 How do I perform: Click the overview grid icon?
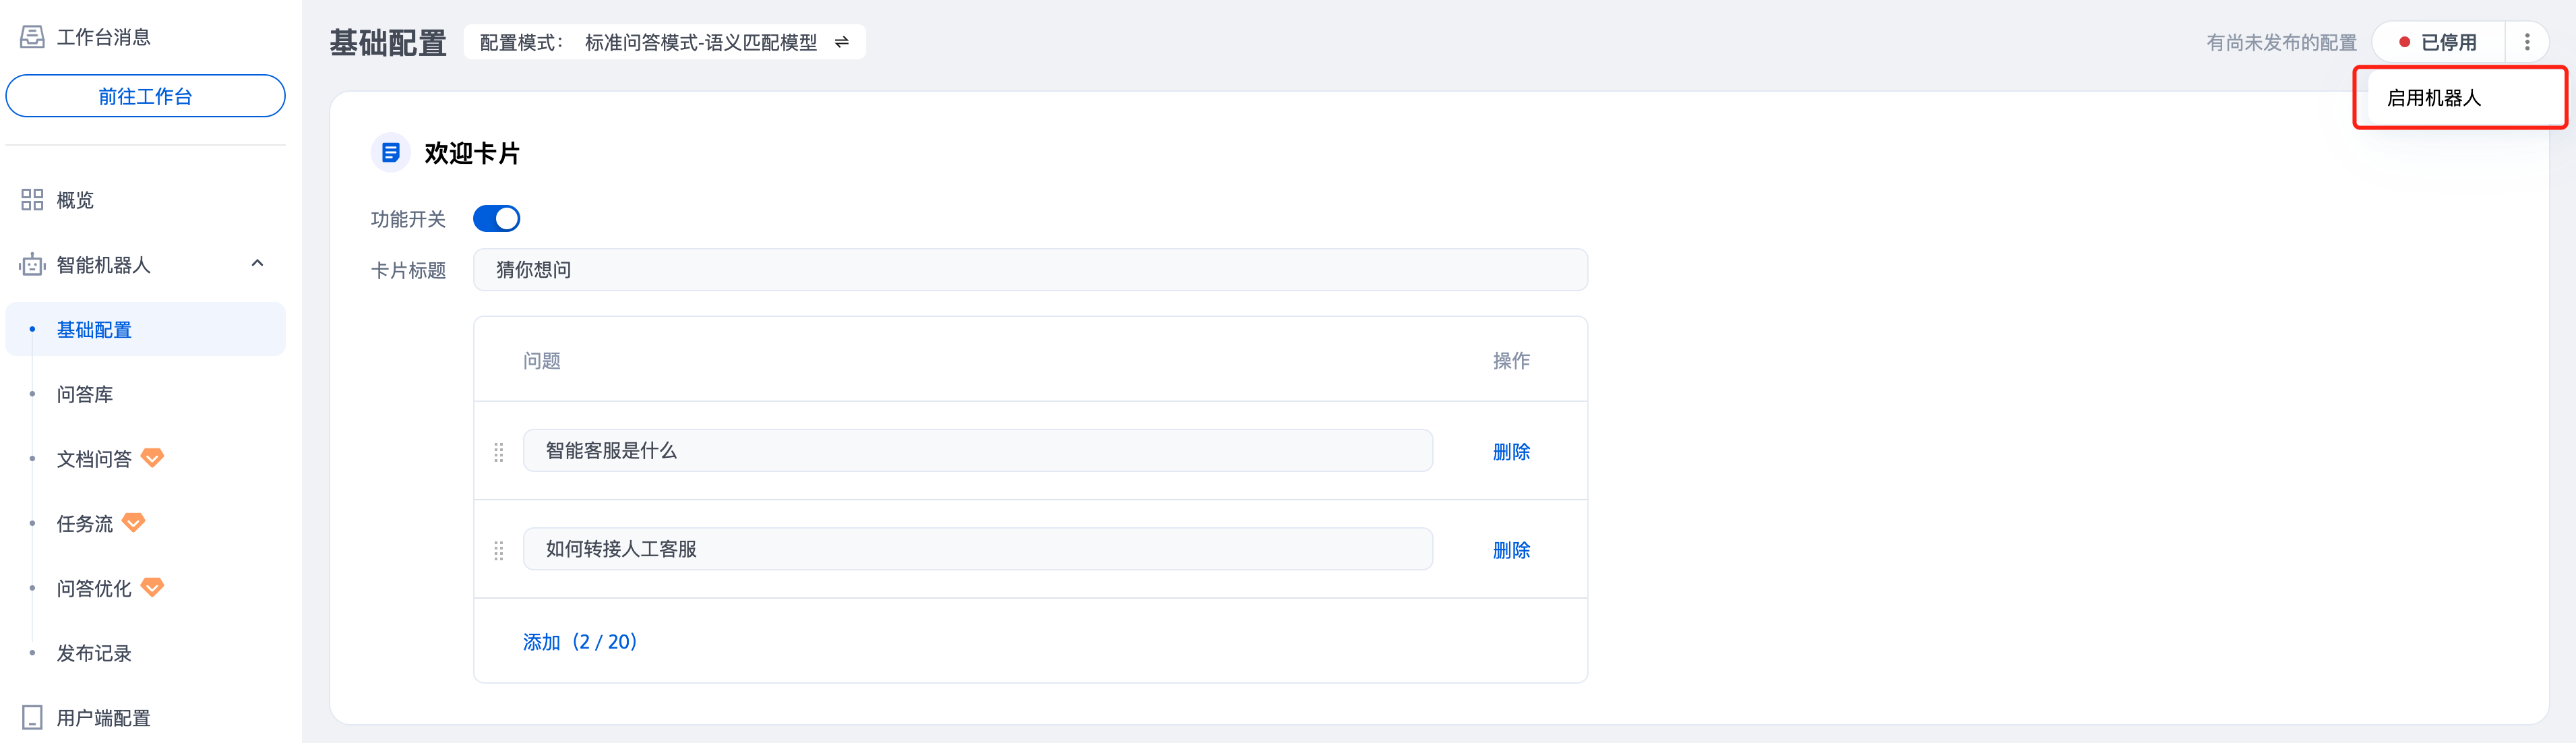(32, 200)
